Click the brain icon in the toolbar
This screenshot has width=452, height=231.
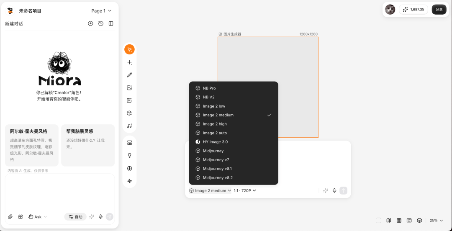129,168
